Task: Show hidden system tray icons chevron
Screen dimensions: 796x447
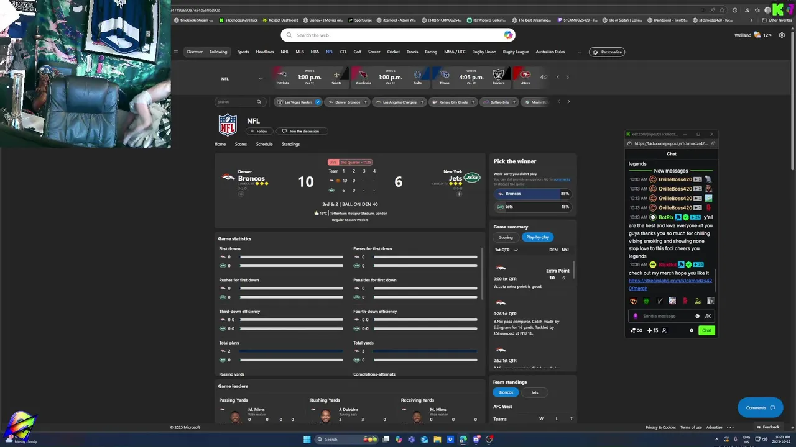Action: coord(716,440)
